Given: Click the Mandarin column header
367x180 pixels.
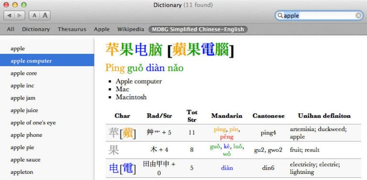Looking at the screenshot, I should [227, 116].
